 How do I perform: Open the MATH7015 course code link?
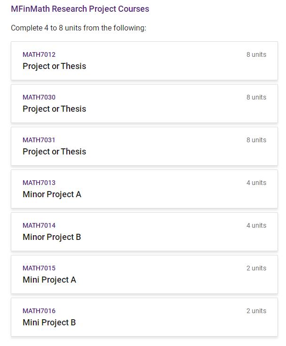pyautogui.click(x=39, y=268)
